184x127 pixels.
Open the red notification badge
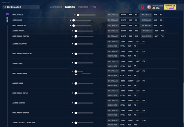tap(143, 7)
